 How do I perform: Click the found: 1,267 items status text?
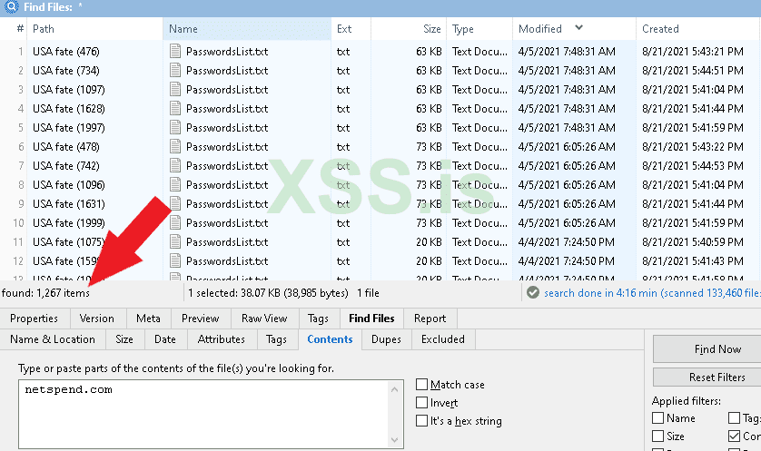(45, 293)
